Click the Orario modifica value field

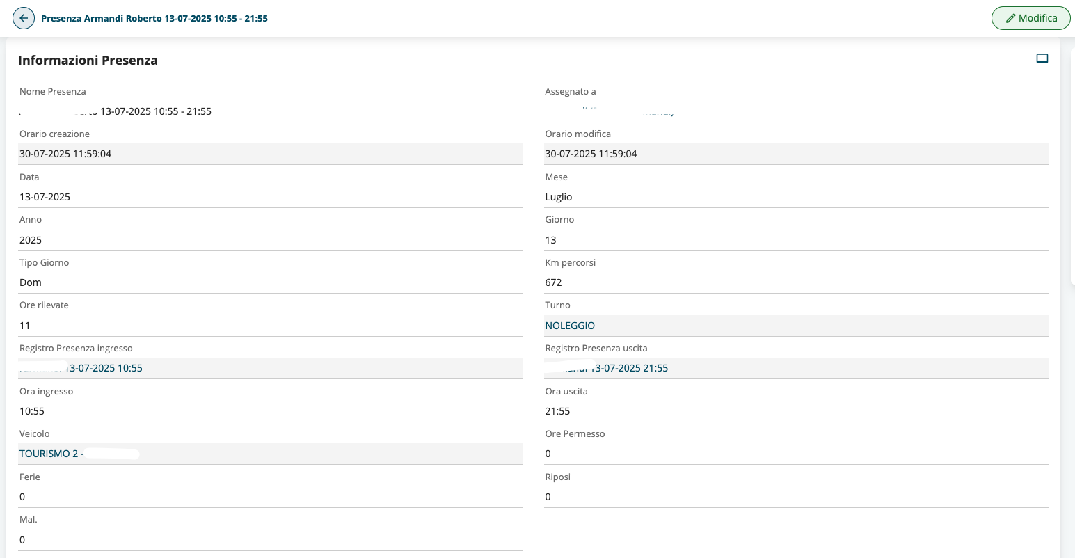tap(796, 154)
